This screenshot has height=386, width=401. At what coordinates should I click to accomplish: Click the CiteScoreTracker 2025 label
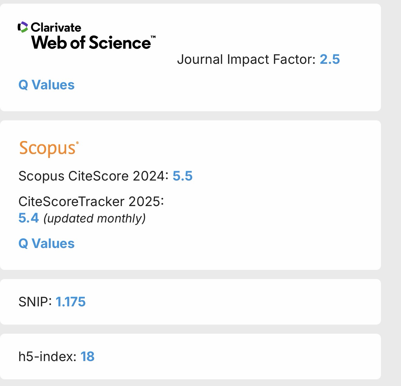click(x=91, y=201)
